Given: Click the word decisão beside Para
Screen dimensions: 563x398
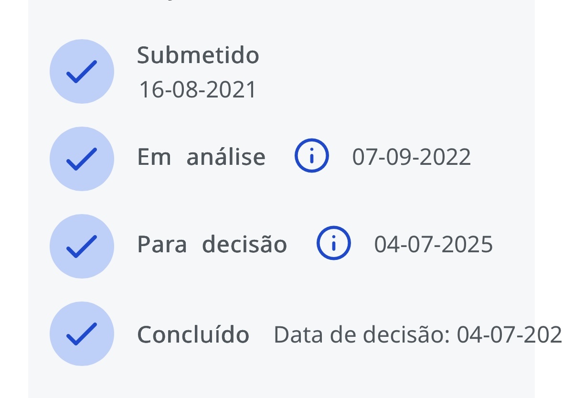Looking at the screenshot, I should coord(244,245).
